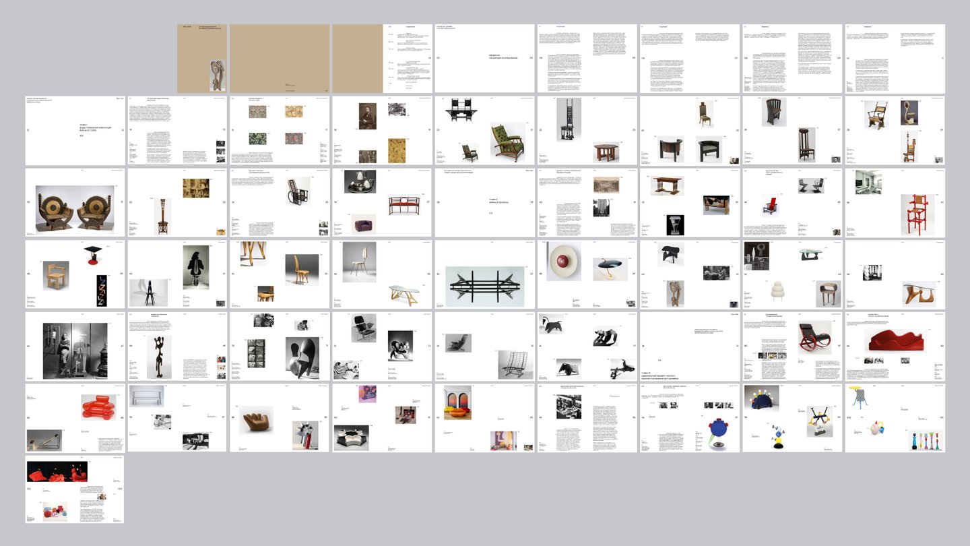Select the spread with dark slatted-back chairs
970x546 pixels.
pyautogui.click(x=791, y=131)
